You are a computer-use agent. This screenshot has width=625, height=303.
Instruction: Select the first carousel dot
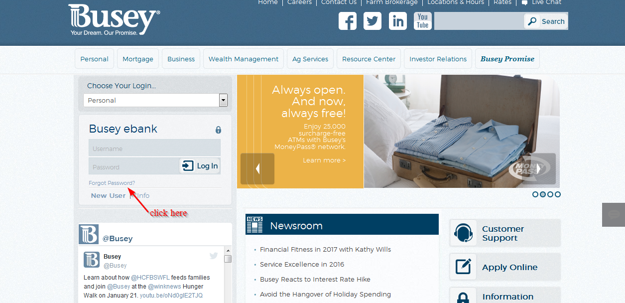click(535, 194)
